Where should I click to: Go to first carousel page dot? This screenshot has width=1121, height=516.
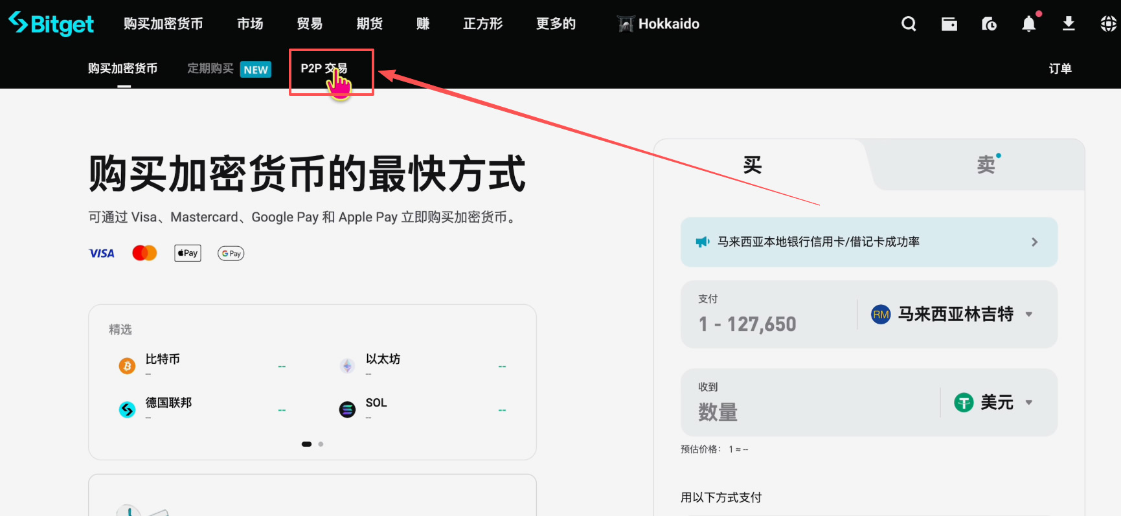pos(306,444)
